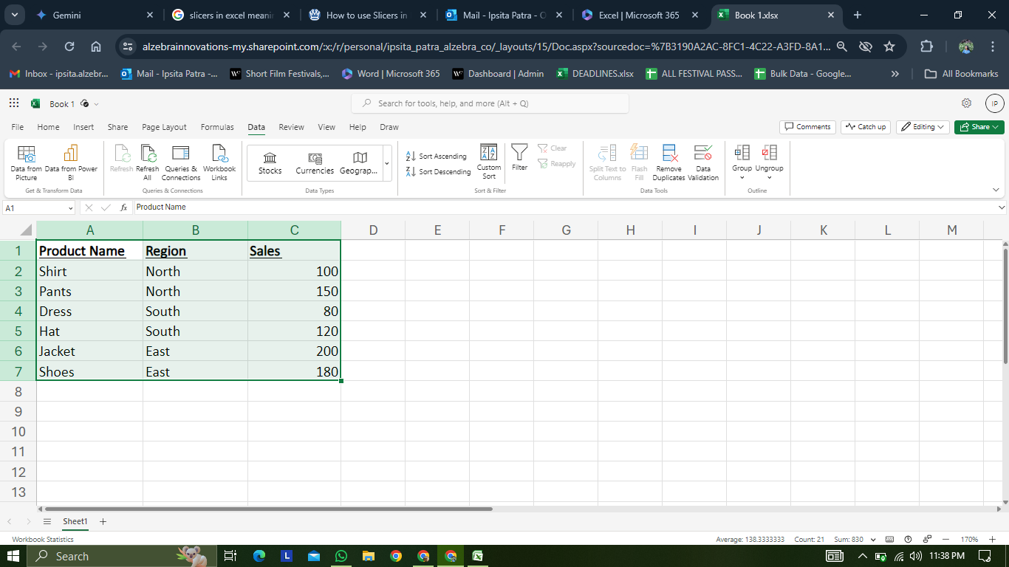Screen dimensions: 1009x567
Task: Click the Catch up button
Action: [865, 127]
